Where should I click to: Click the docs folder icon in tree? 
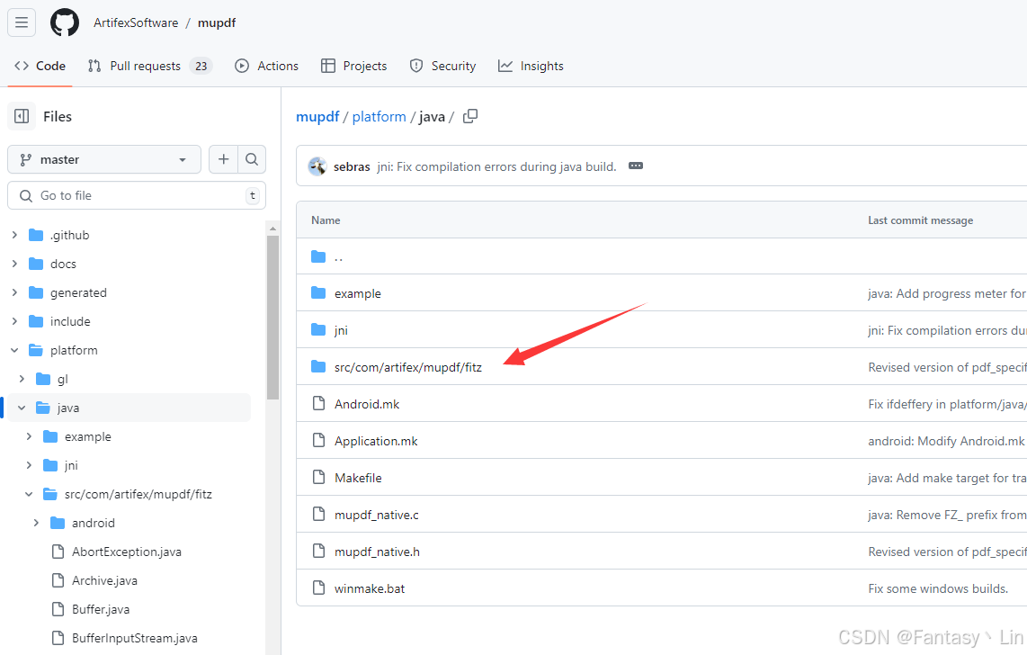pyautogui.click(x=36, y=264)
